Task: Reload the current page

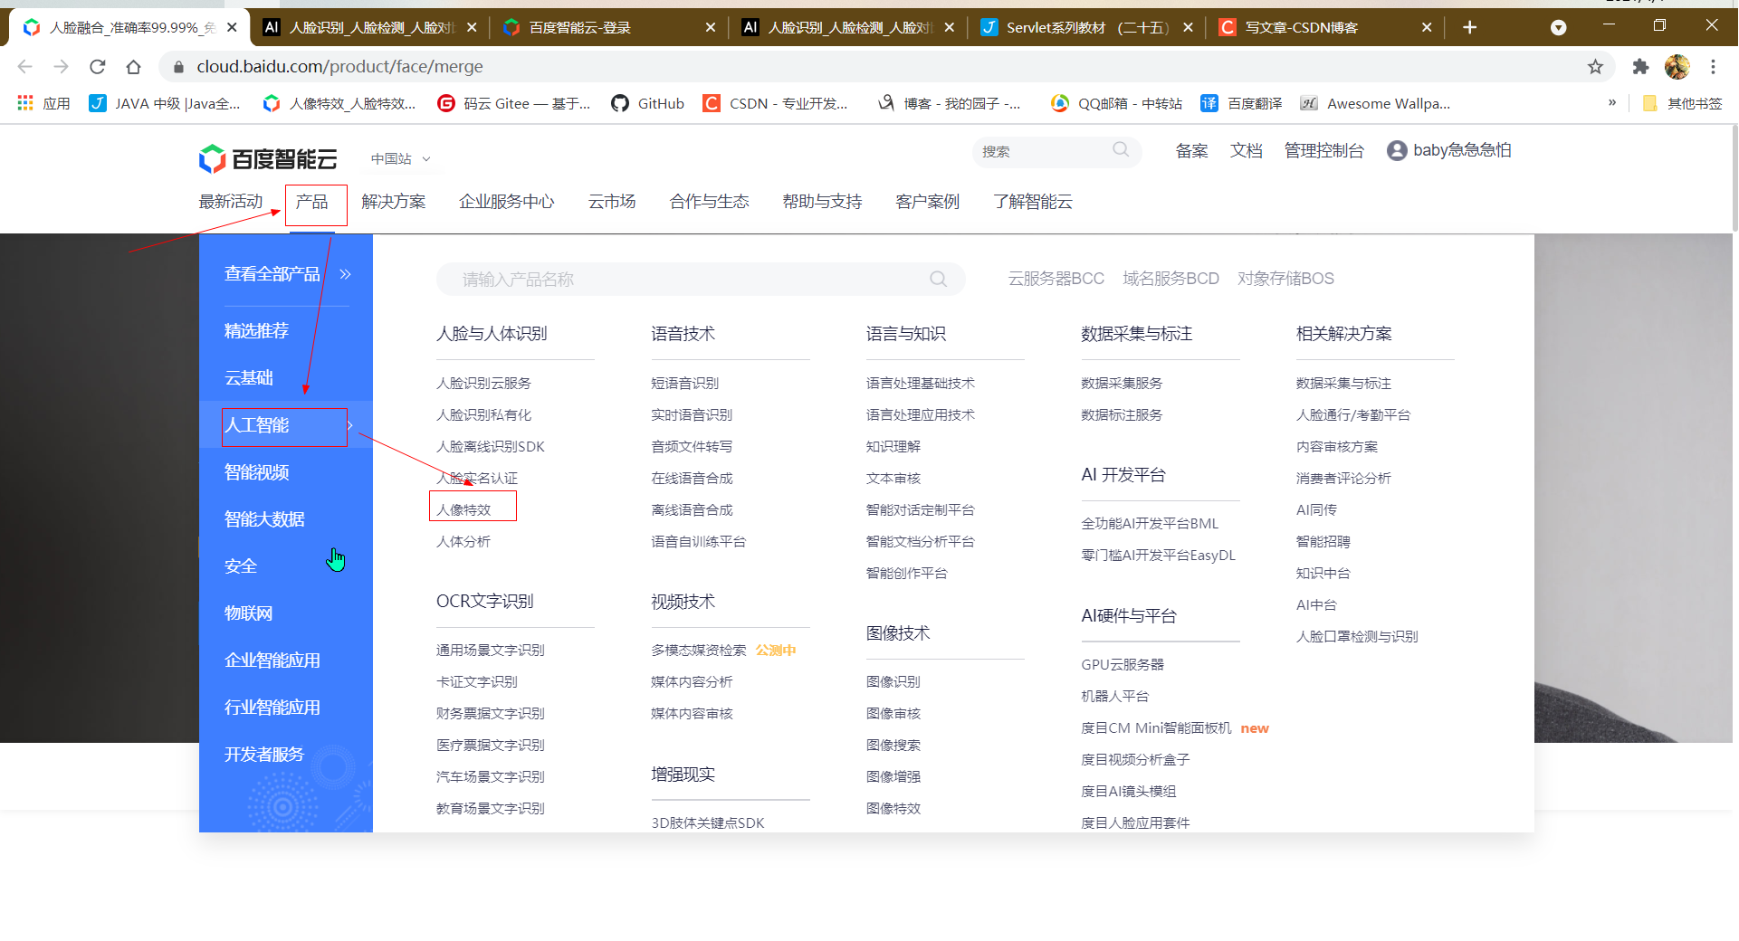Action: pos(98,66)
